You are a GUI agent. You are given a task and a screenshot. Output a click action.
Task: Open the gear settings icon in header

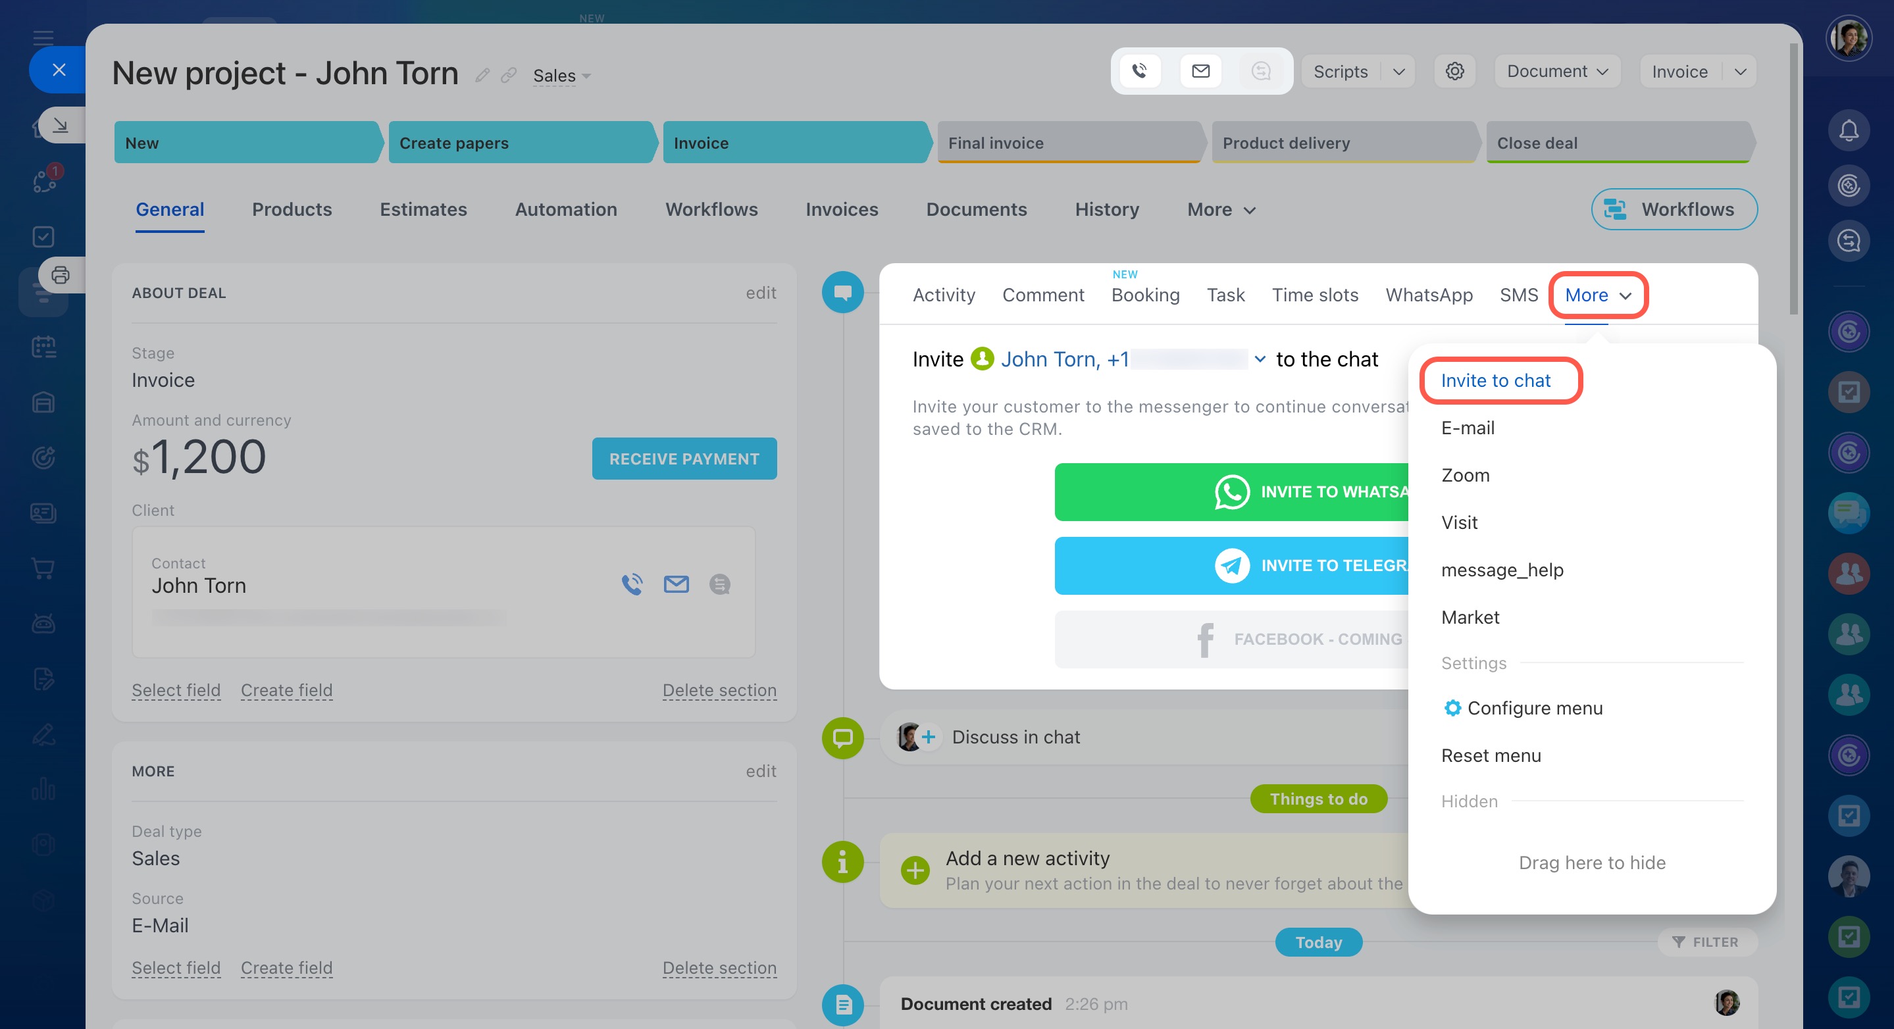click(x=1454, y=71)
